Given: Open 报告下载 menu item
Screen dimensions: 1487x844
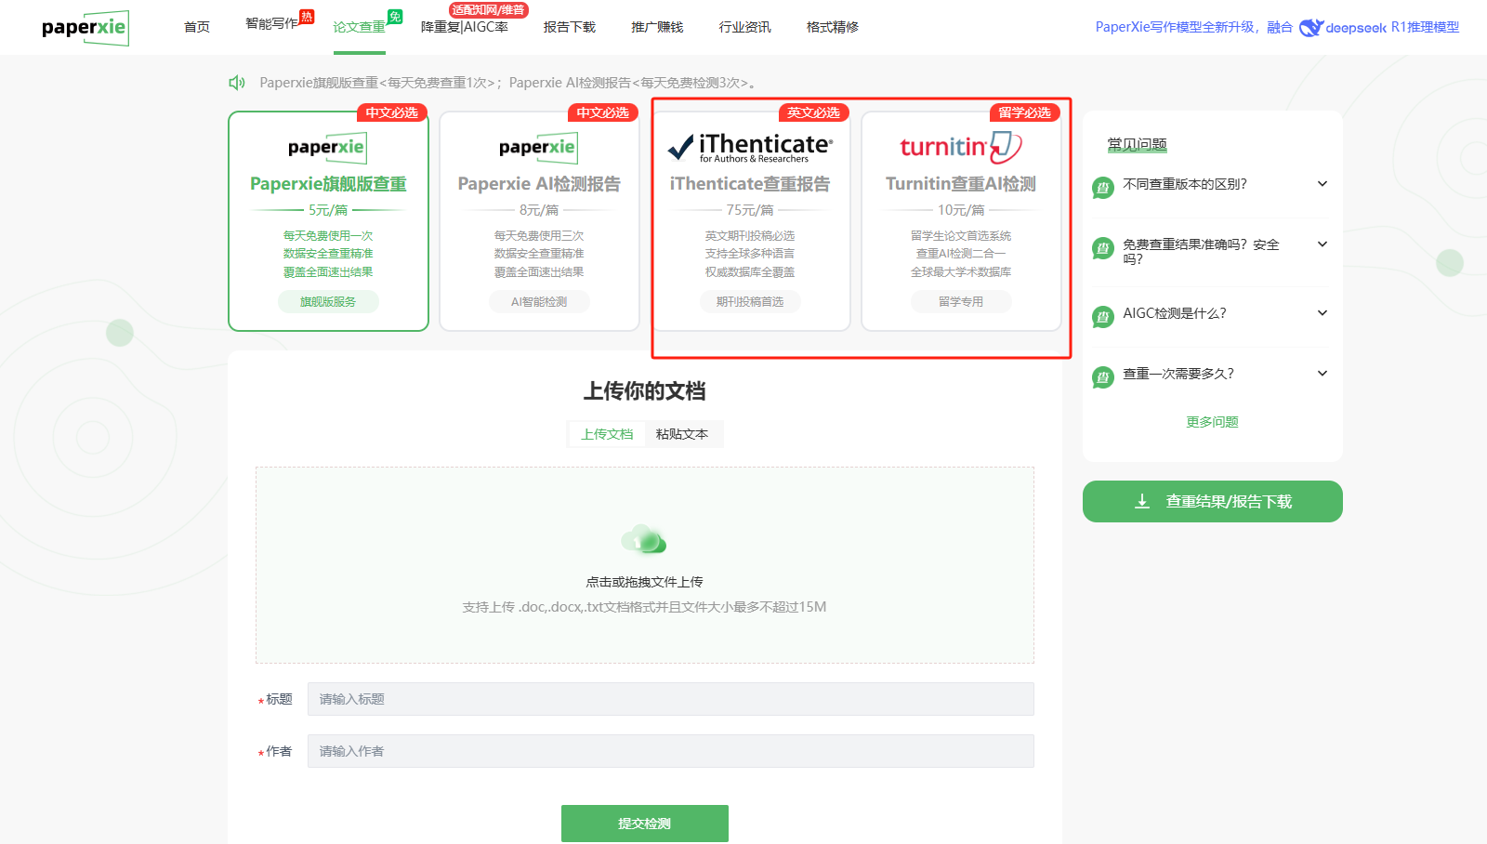Looking at the screenshot, I should 570,27.
